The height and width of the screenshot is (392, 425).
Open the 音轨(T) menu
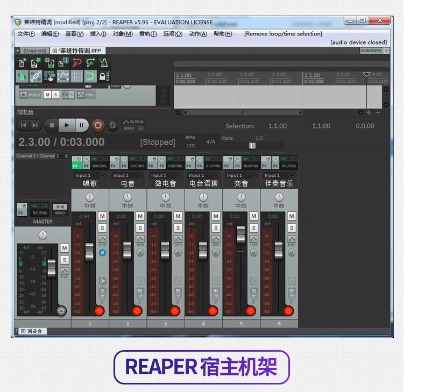pos(148,34)
